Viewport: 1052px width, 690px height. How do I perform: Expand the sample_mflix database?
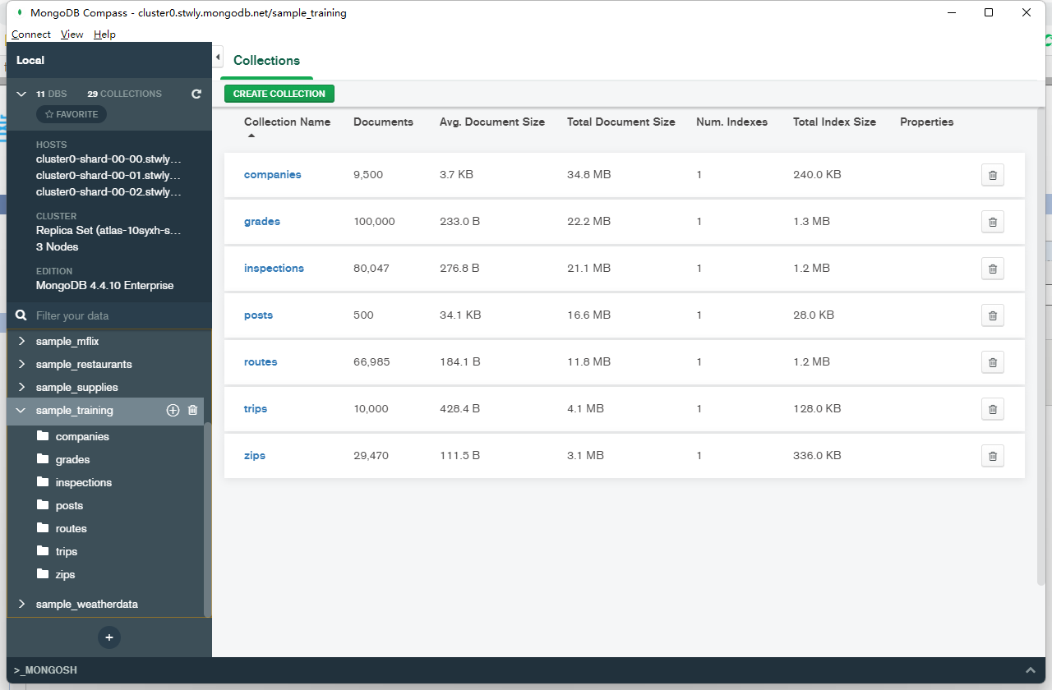[21, 341]
